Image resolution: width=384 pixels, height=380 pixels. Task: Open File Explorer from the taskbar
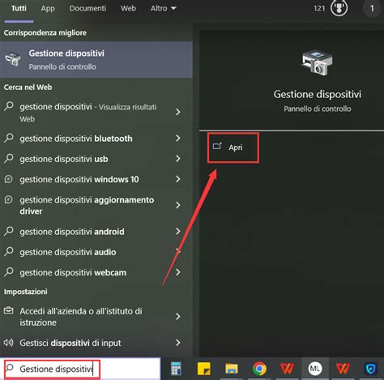[232, 369]
